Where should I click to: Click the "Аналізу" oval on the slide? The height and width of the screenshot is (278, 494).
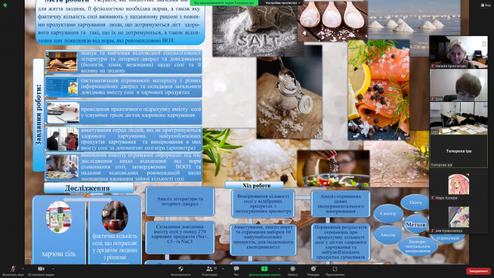point(388,235)
